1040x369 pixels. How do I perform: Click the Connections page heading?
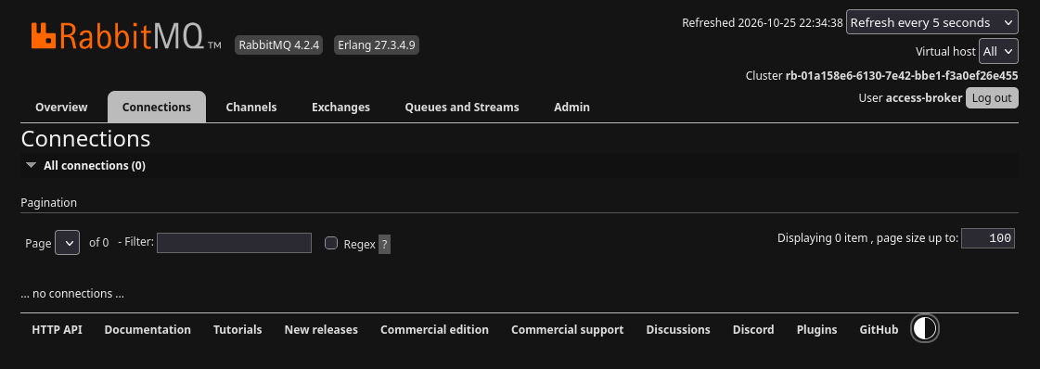click(85, 139)
